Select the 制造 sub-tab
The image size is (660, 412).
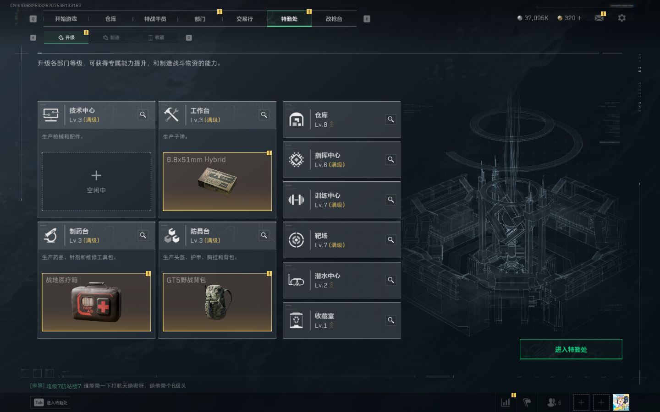pos(111,38)
